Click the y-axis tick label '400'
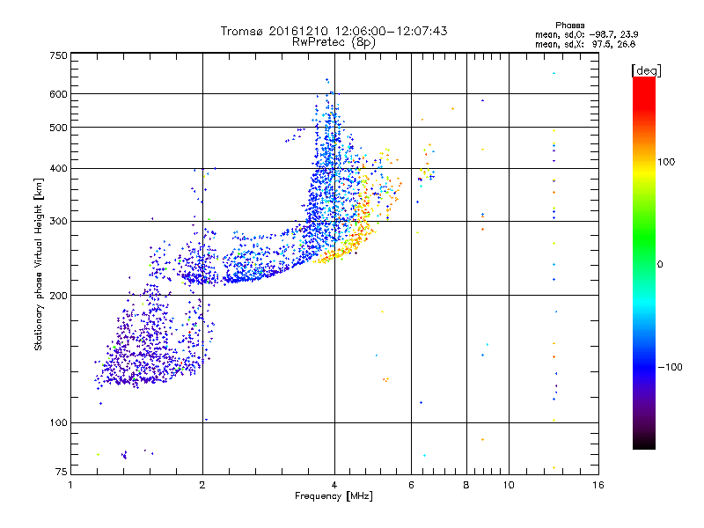This screenshot has width=704, height=528. [58, 169]
